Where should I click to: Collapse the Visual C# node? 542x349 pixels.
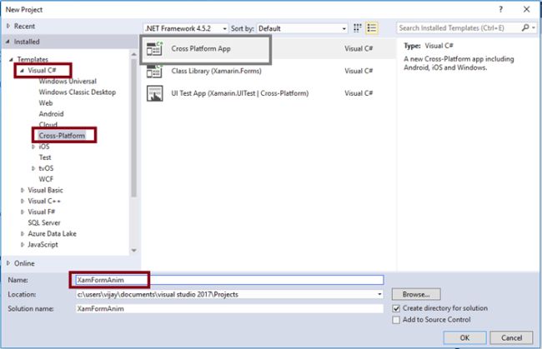[x=23, y=71]
